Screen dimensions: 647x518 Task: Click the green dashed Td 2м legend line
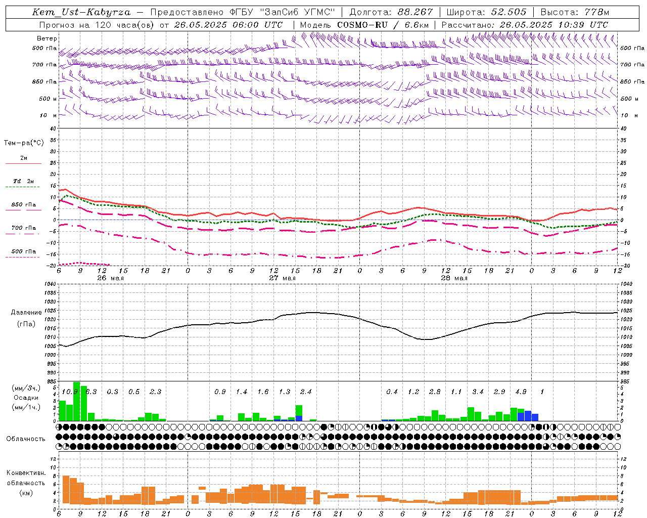(x=23, y=187)
